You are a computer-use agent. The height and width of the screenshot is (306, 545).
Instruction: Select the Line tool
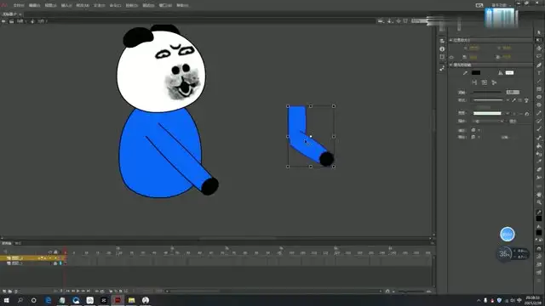tap(539, 81)
